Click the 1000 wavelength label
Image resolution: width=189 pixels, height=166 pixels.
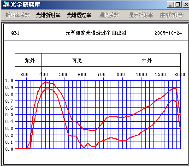coord(142,75)
